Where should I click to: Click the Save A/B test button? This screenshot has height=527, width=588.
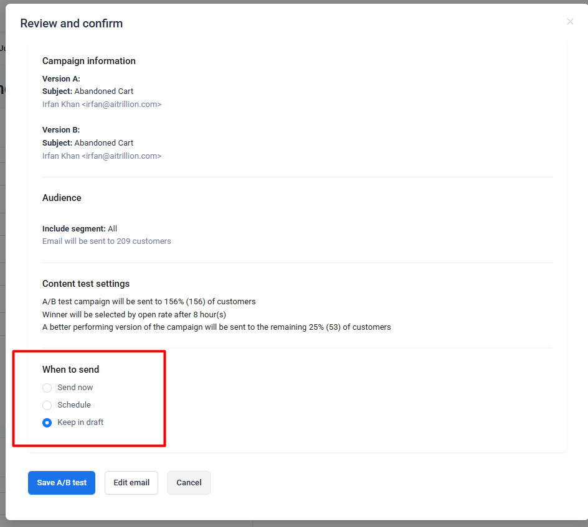click(62, 483)
